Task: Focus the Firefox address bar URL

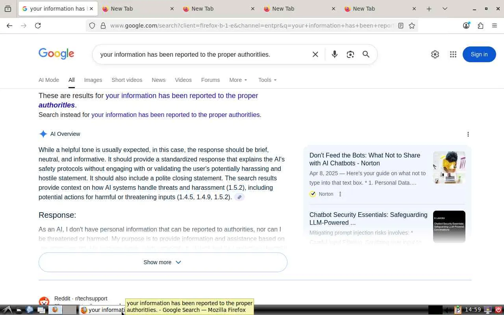Action: pos(252,26)
